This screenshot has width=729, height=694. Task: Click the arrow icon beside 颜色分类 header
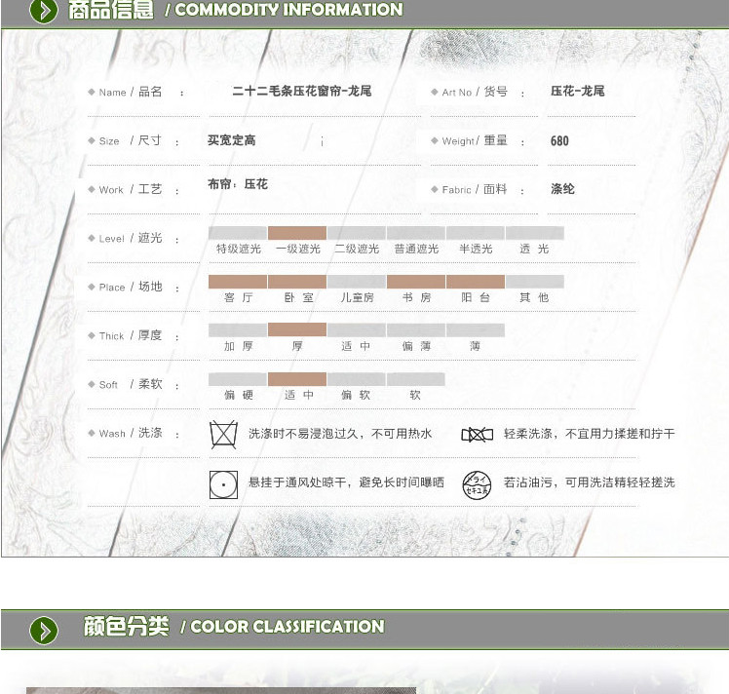(44, 631)
